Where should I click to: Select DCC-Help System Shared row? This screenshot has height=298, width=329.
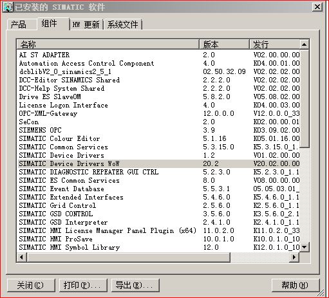coord(158,88)
